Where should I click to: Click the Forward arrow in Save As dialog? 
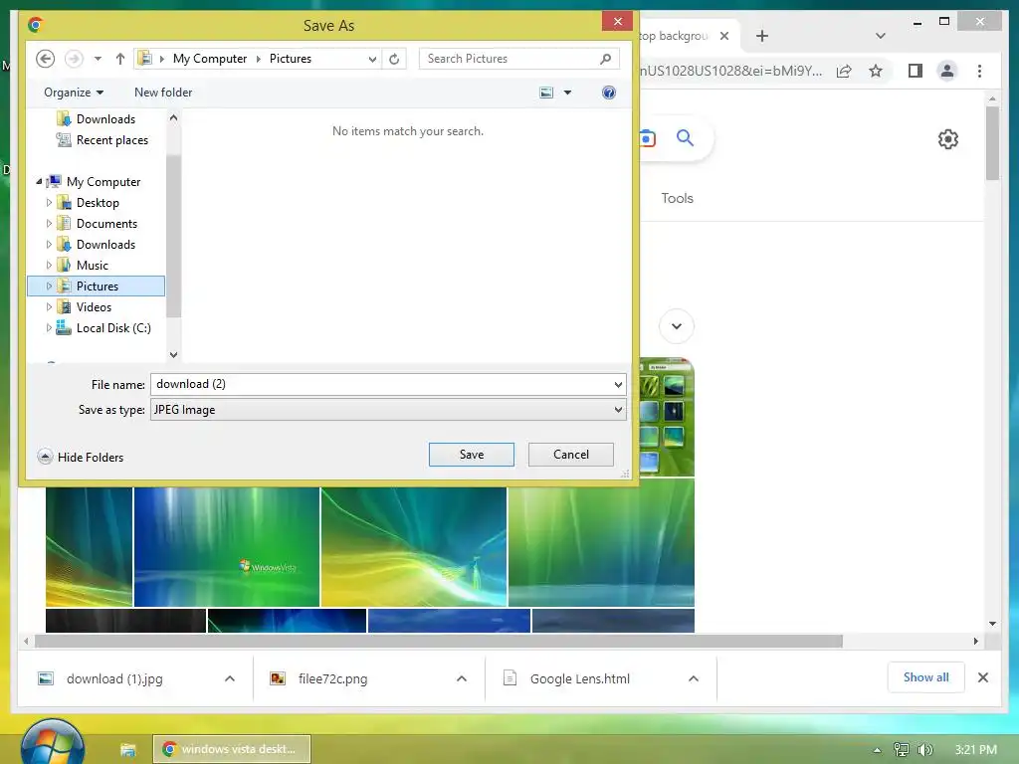(x=74, y=59)
